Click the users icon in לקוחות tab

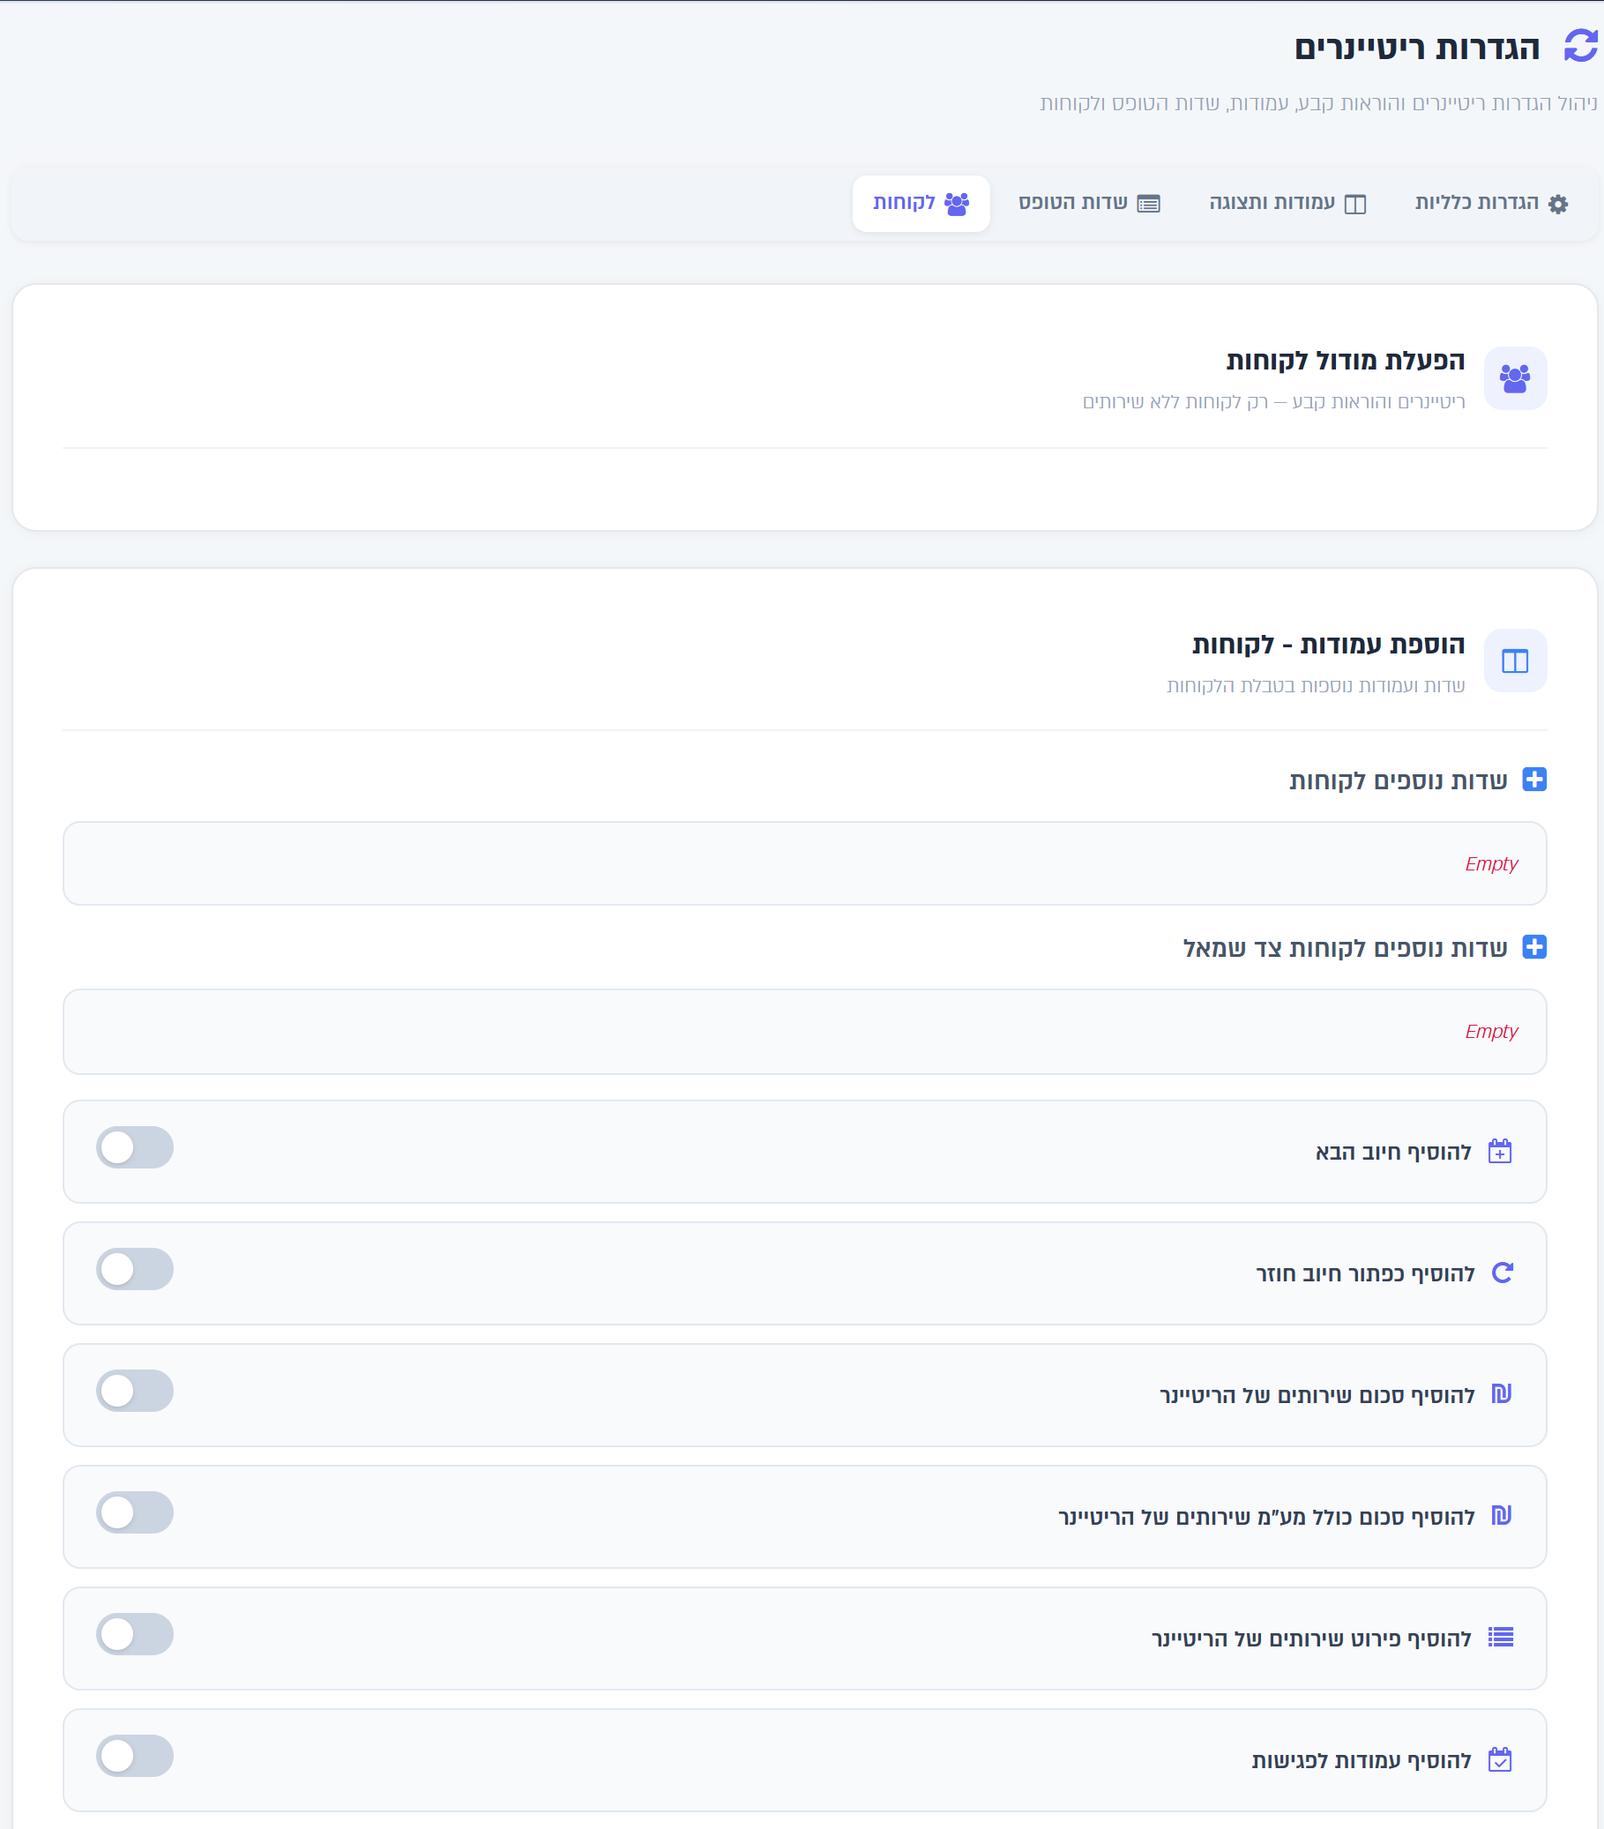click(x=957, y=204)
